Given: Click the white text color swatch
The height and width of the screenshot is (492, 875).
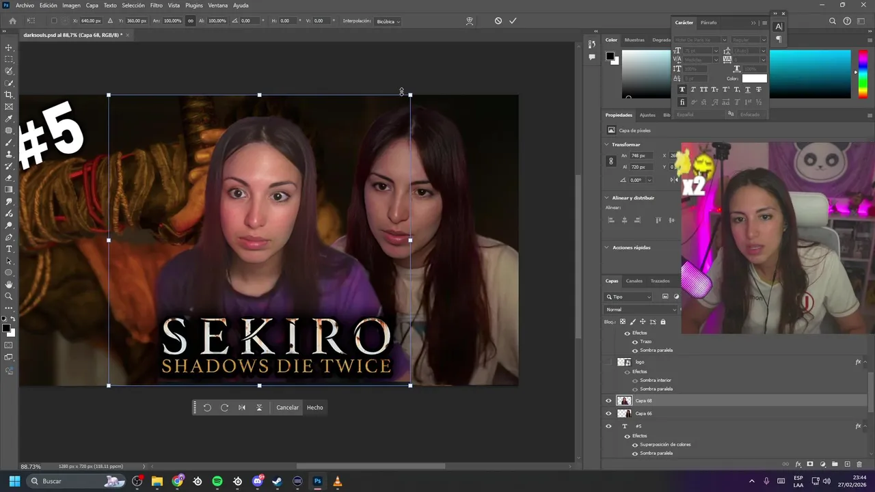Looking at the screenshot, I should point(755,79).
